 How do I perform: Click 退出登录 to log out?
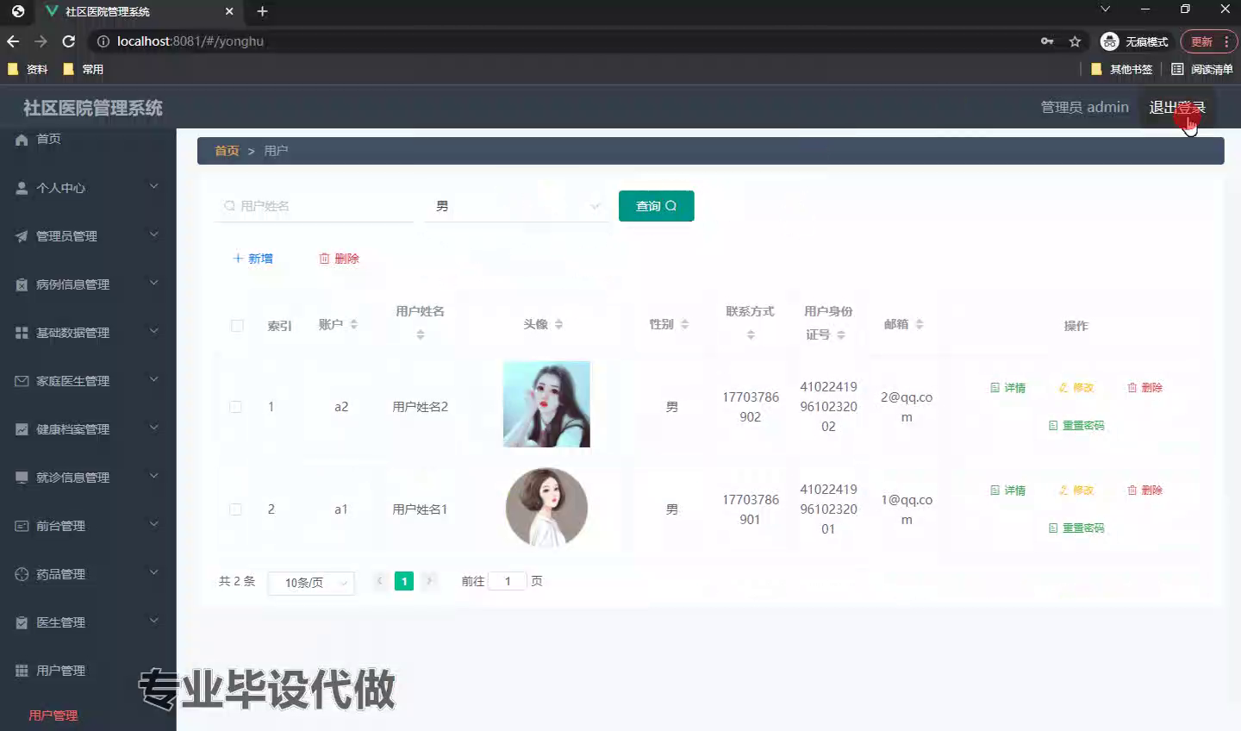tap(1177, 108)
